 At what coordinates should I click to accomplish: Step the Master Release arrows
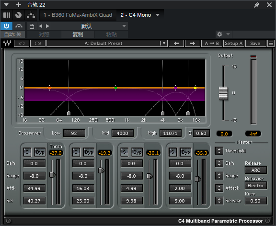coord(219,201)
